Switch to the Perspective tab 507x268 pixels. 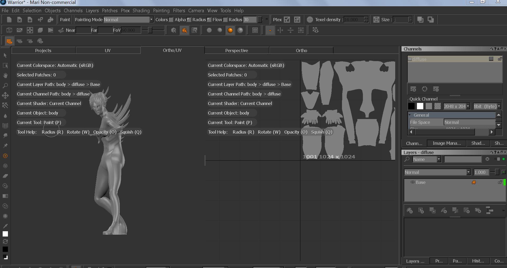pos(237,51)
